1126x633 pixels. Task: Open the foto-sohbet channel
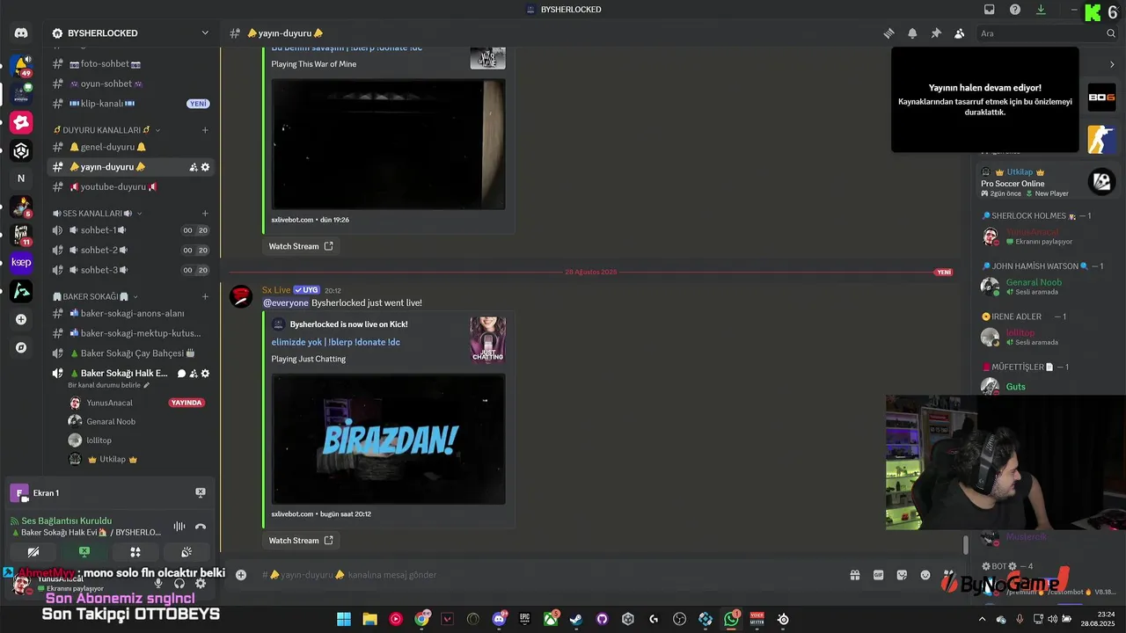tap(130, 64)
